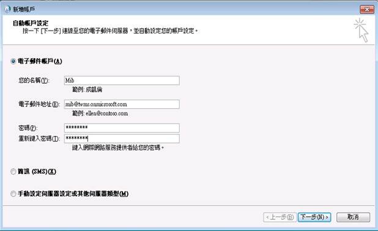Click into the 密碼 password field
Viewport: 378px width, 231px height.
coord(122,128)
